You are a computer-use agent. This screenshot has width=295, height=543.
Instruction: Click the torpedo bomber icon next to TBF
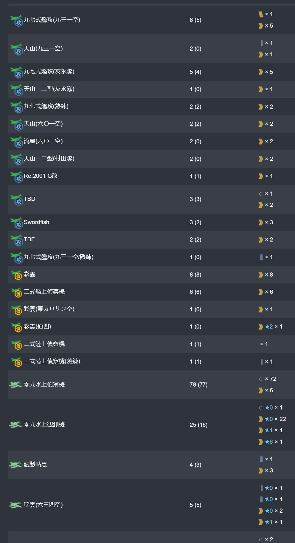coord(17,240)
